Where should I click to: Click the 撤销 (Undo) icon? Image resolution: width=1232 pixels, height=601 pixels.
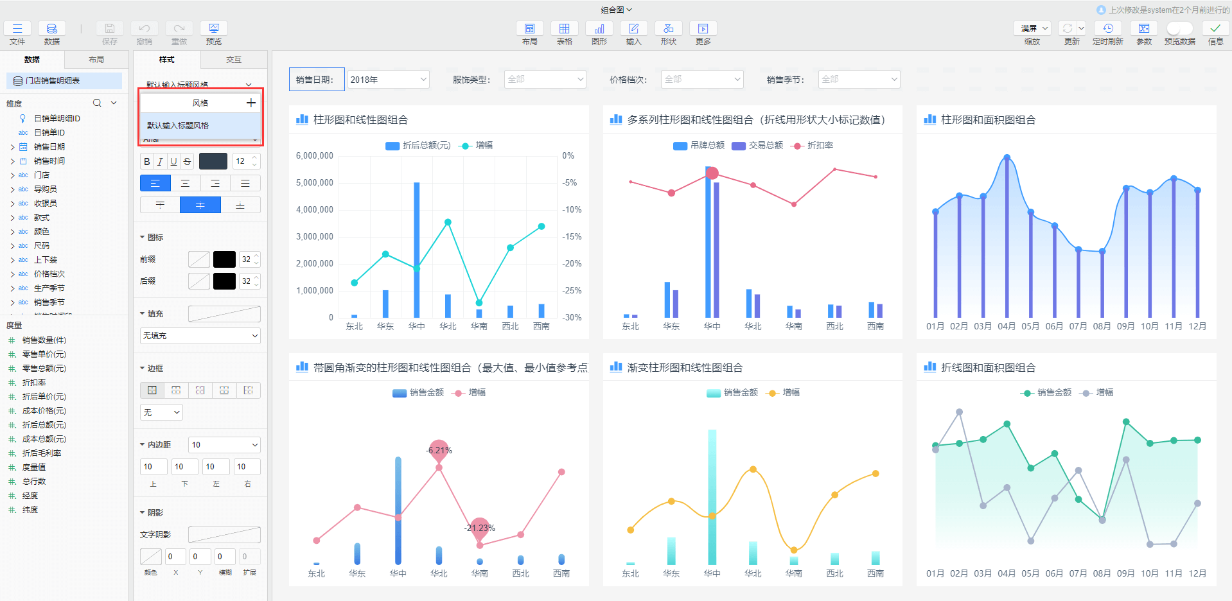[144, 29]
